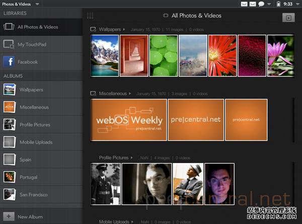Open the Facebook library

click(41, 62)
